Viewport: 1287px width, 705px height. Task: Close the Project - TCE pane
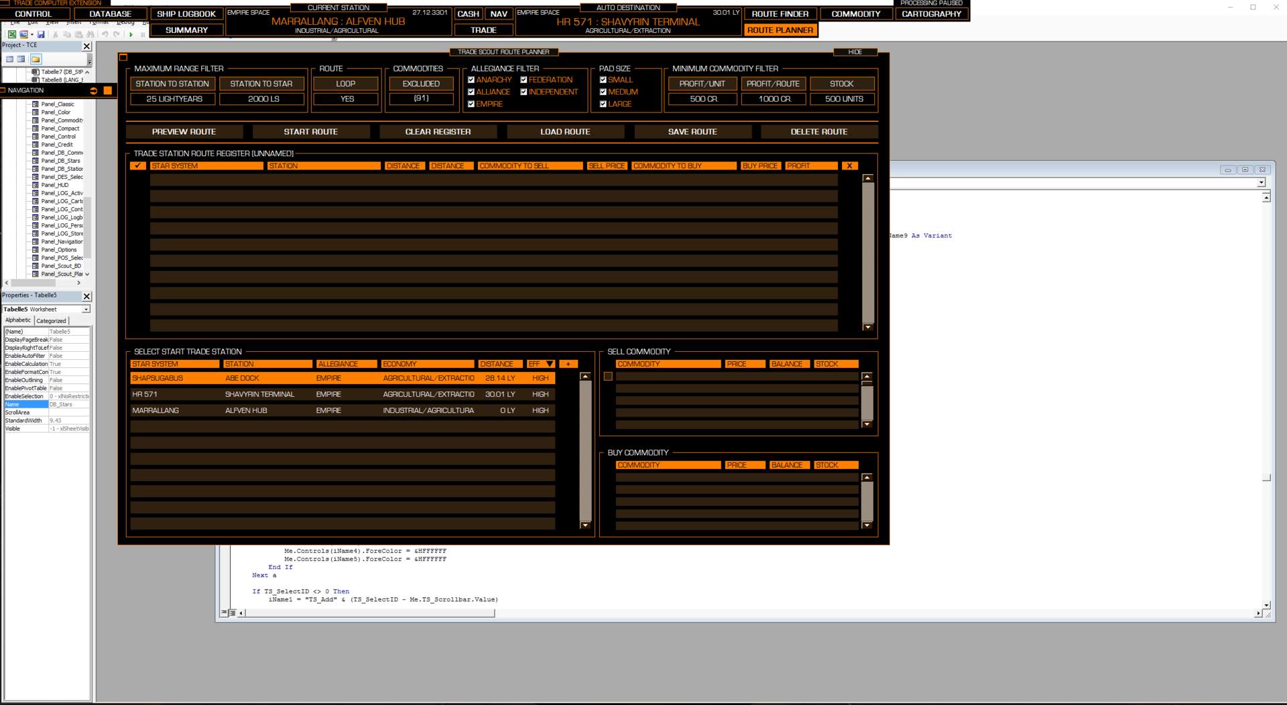pyautogui.click(x=86, y=46)
